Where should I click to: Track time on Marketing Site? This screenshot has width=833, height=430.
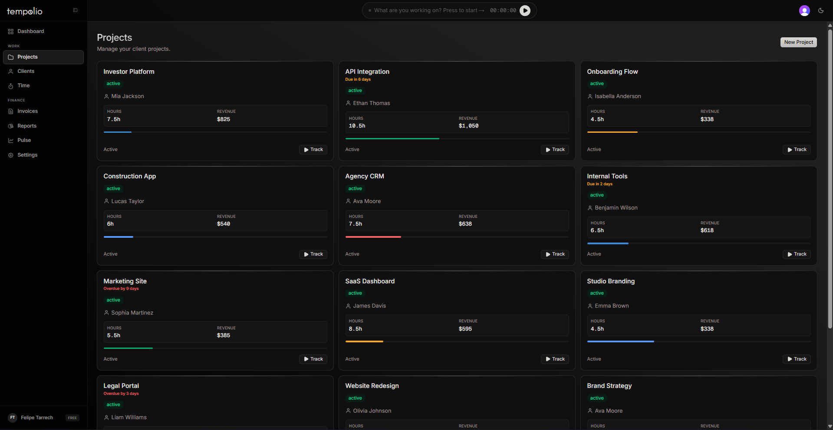pyautogui.click(x=313, y=359)
